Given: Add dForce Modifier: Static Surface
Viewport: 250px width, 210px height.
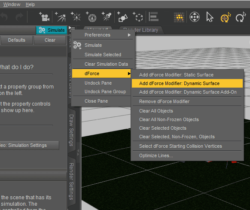Looking at the screenshot, I should coord(187,75).
